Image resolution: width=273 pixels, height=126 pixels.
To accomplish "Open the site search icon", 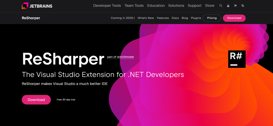I will pyautogui.click(x=221, y=5).
